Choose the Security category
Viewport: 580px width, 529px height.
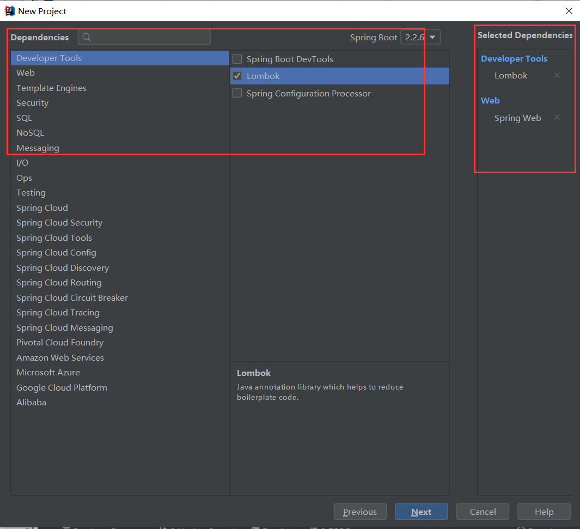[120, 103]
